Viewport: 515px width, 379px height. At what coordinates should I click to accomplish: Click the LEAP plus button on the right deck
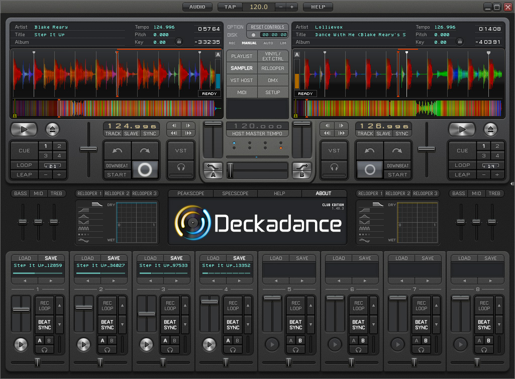tap(497, 175)
